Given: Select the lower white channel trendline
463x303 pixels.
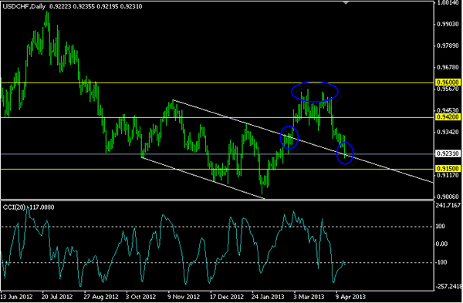Looking at the screenshot, I should click(204, 178).
